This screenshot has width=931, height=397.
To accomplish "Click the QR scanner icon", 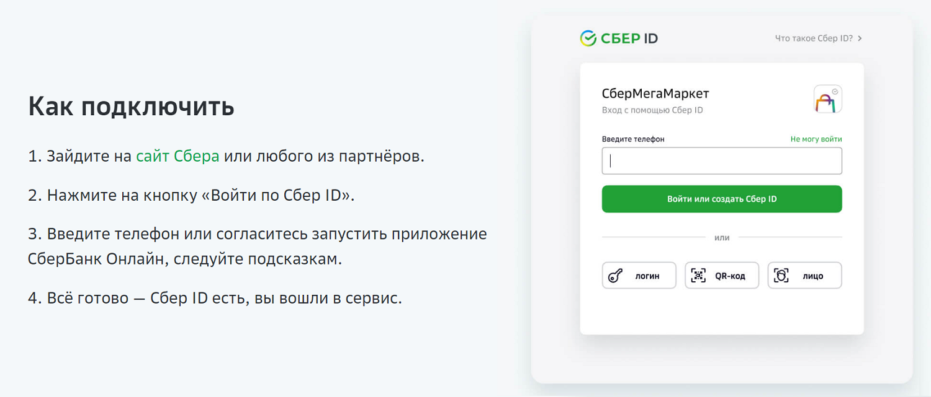I will (x=698, y=276).
